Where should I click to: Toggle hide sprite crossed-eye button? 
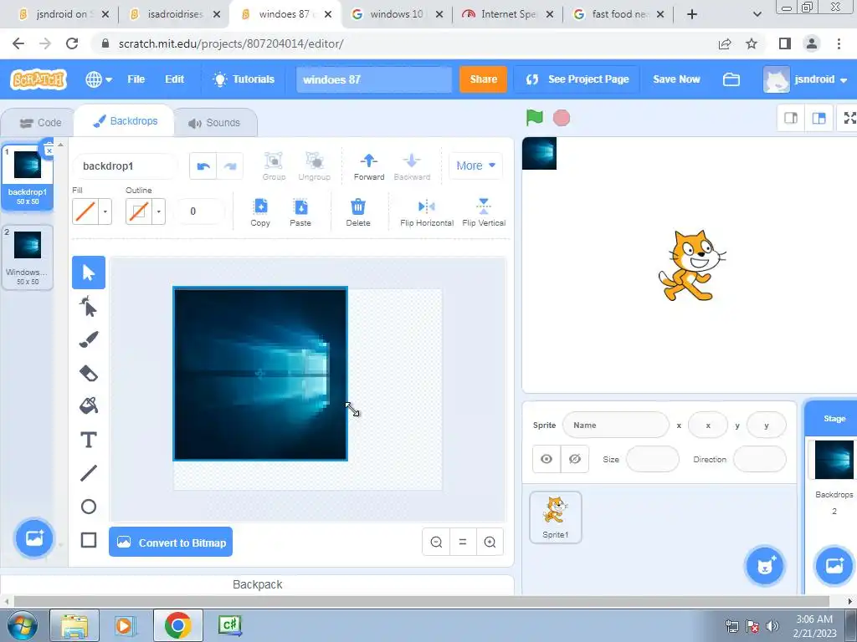point(575,459)
